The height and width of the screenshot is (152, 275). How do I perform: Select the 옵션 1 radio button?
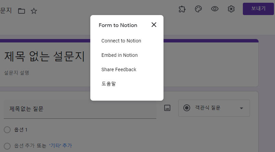tap(7, 130)
